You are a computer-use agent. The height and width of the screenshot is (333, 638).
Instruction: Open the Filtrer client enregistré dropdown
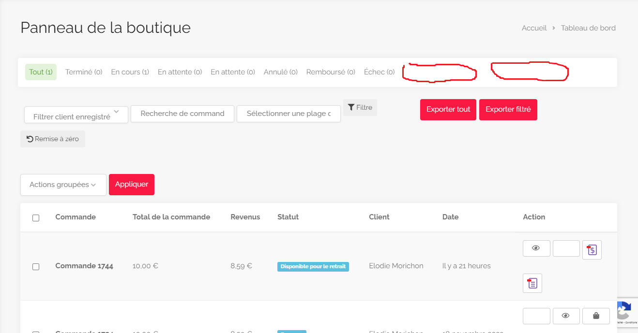coord(76,115)
